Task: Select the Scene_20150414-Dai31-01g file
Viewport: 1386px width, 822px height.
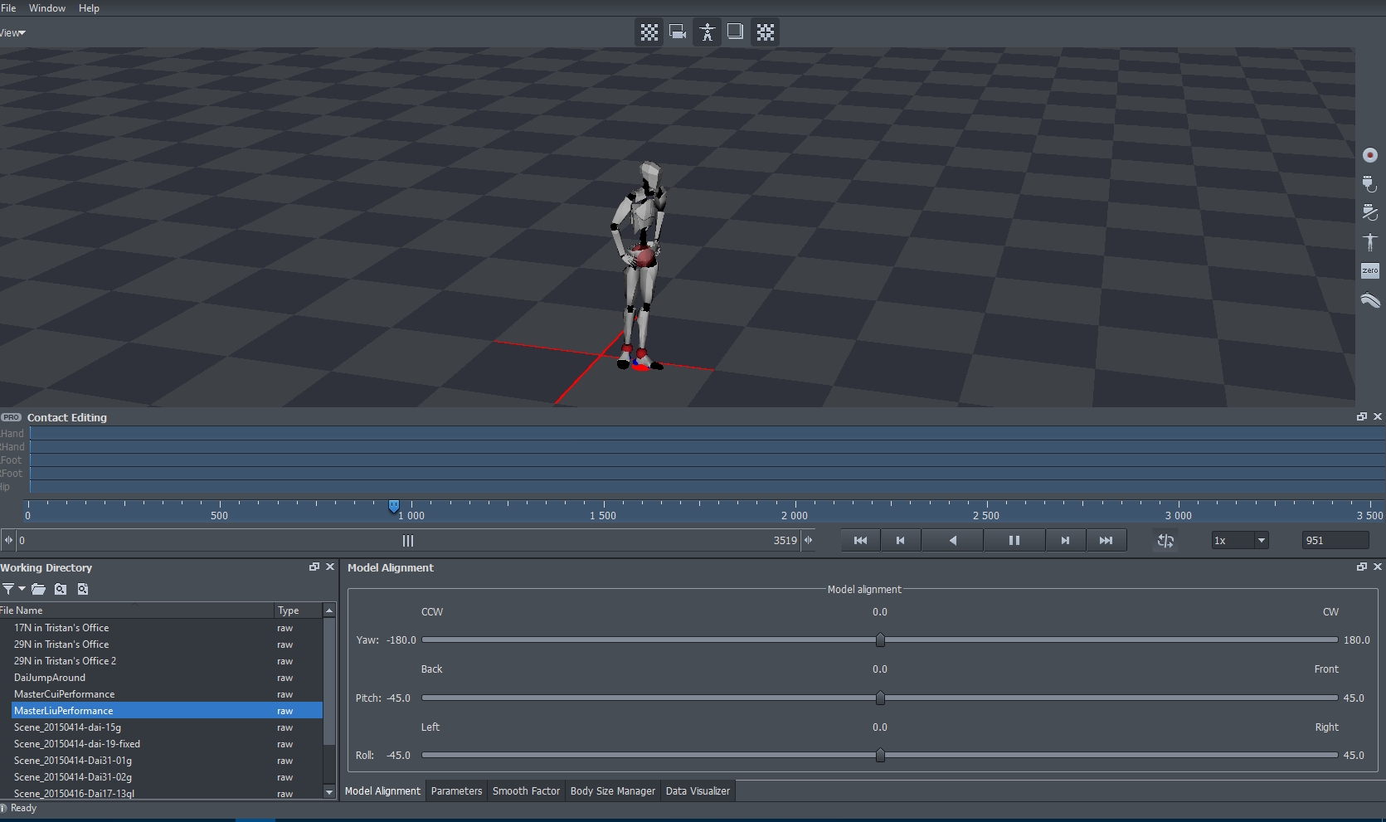Action: point(167,761)
